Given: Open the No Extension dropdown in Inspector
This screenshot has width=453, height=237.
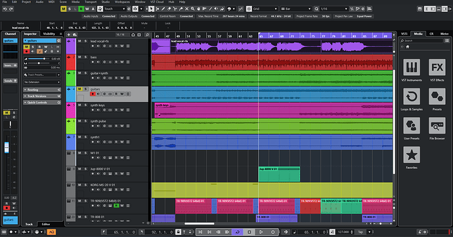Looking at the screenshot, I should tap(42, 82).
